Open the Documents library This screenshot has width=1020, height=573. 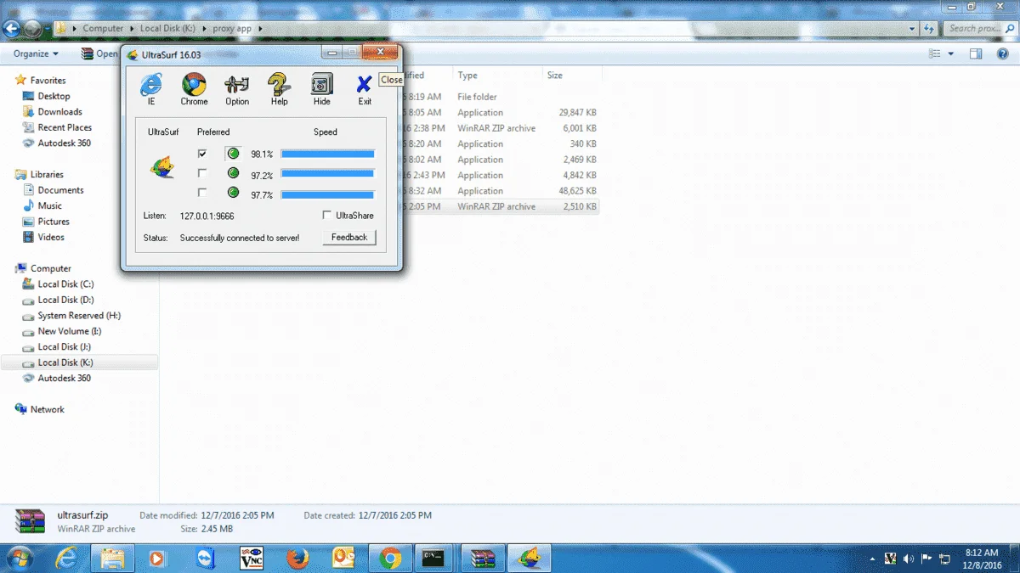tap(60, 190)
